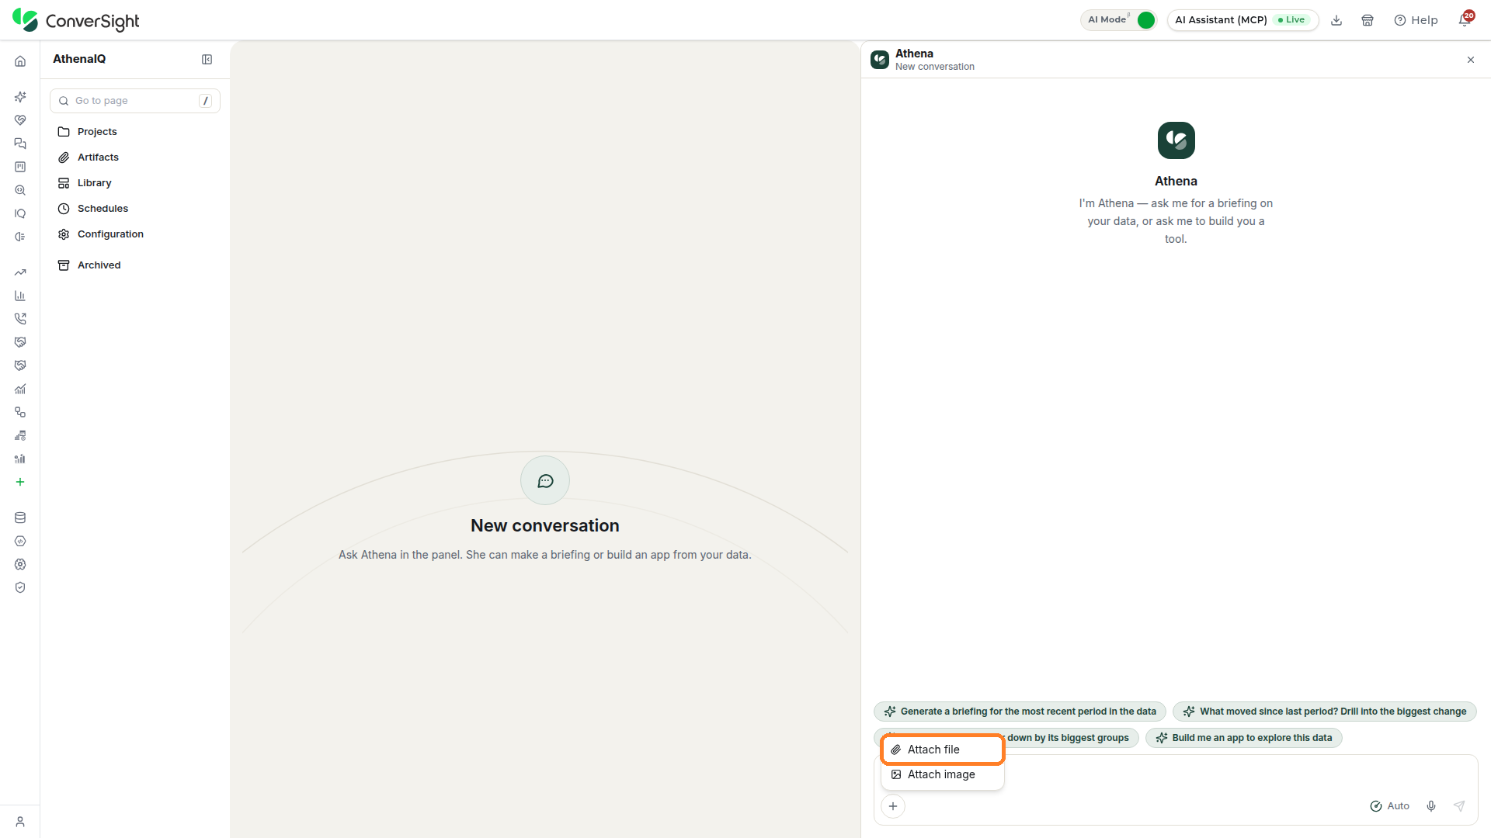Select 'What moved since last period' suggestion

tap(1325, 712)
